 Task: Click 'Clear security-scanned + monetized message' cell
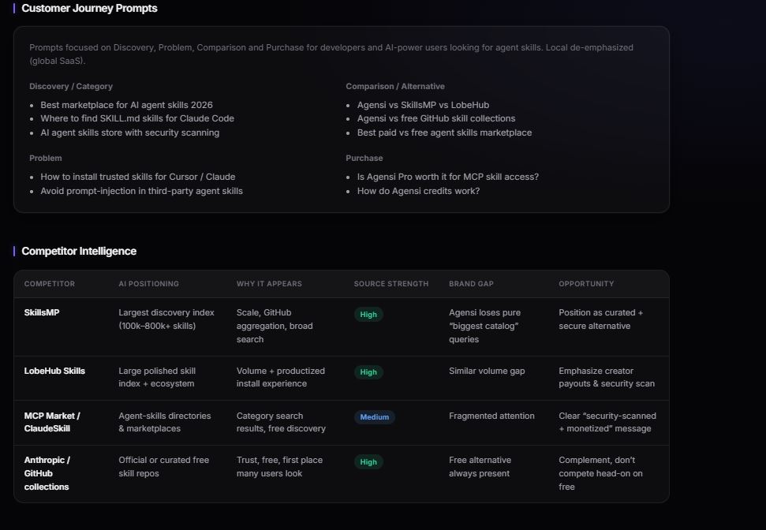point(607,422)
